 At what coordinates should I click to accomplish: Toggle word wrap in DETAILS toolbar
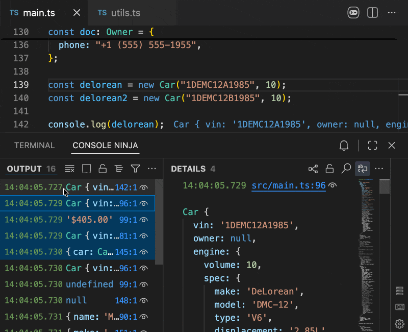coord(362,169)
